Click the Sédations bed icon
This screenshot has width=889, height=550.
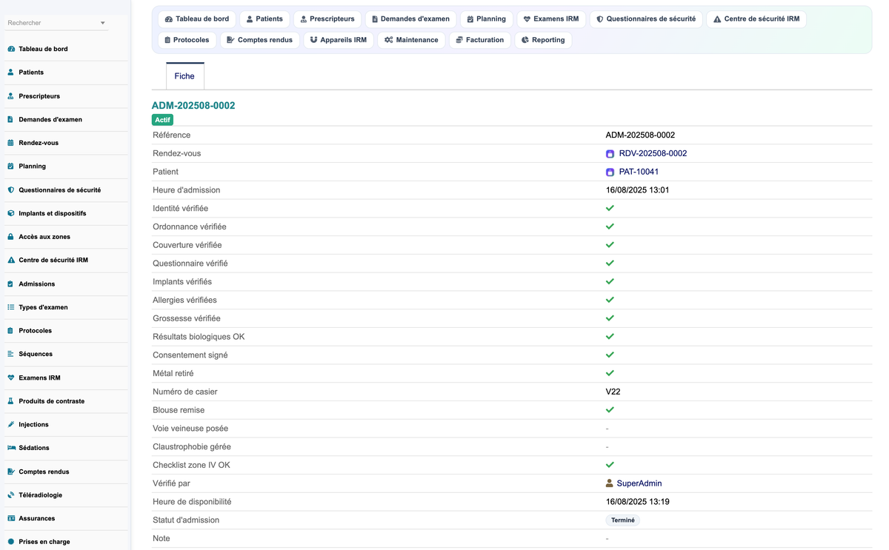point(11,448)
